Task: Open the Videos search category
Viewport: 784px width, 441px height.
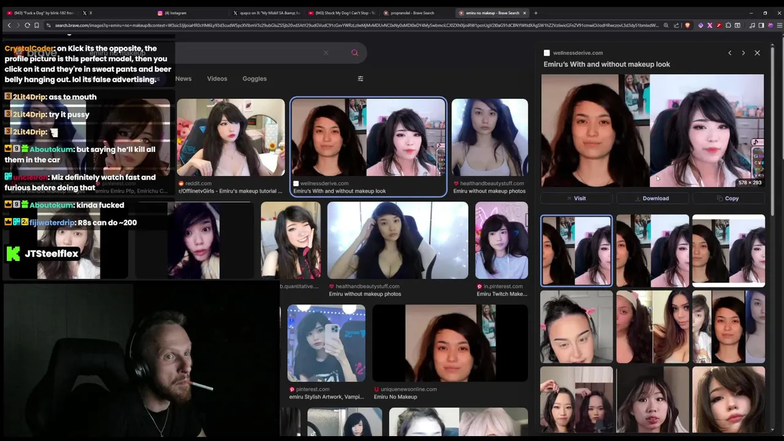Action: pos(217,78)
